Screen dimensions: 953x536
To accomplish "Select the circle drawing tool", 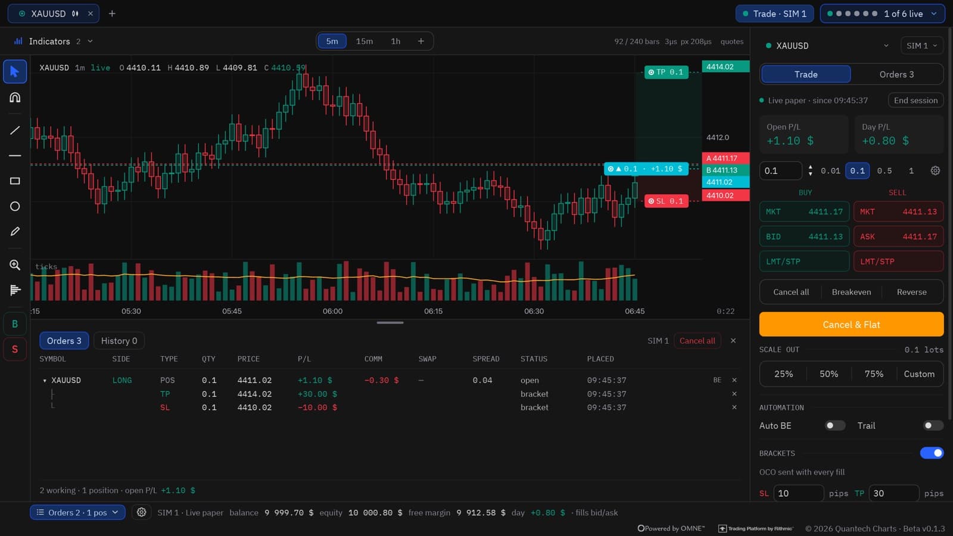I will [x=15, y=206].
